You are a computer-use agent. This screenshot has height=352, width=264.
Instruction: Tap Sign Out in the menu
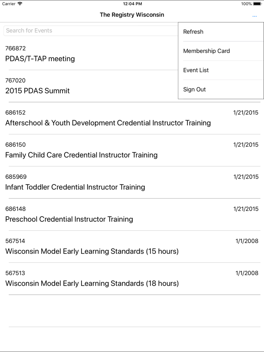coord(194,89)
